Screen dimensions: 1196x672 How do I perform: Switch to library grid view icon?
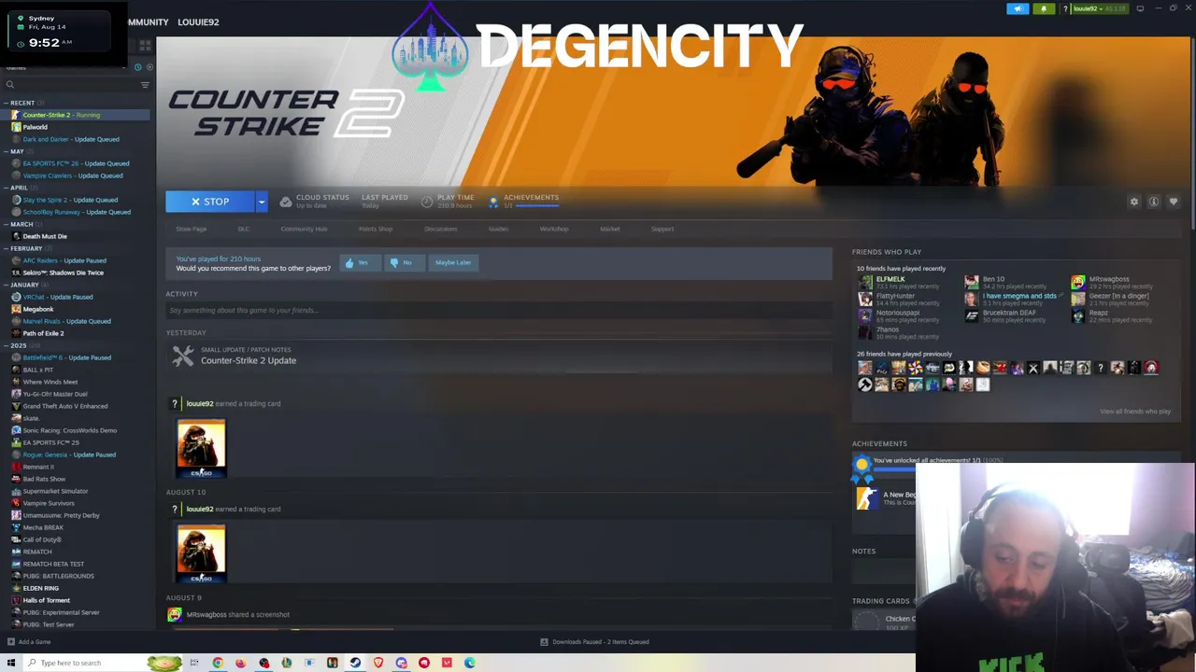click(145, 45)
